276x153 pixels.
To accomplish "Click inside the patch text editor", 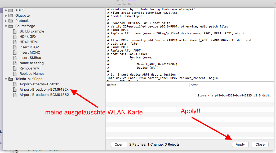I will click(190, 45).
